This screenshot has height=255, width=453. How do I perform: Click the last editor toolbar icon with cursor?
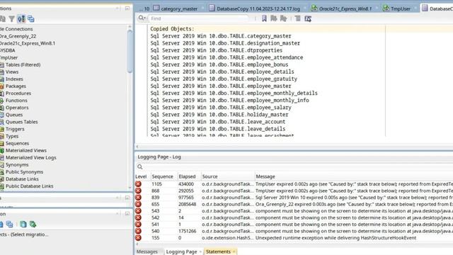[x=308, y=18]
